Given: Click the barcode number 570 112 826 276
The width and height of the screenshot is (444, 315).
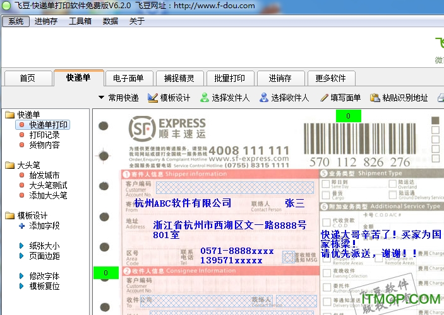Looking at the screenshot, I should click(x=359, y=162).
